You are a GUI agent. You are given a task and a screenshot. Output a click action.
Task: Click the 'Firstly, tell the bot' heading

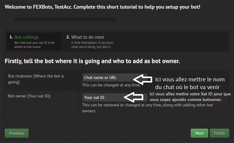tap(93, 61)
